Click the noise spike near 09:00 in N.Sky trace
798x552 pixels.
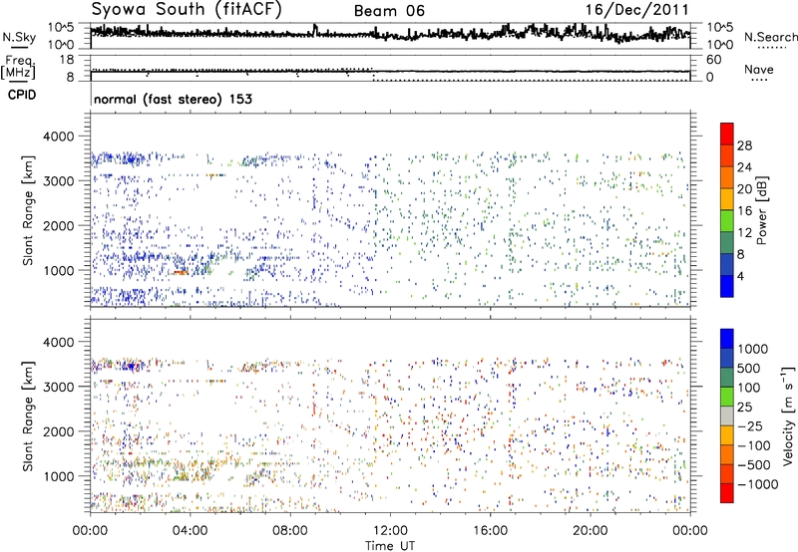click(x=315, y=29)
